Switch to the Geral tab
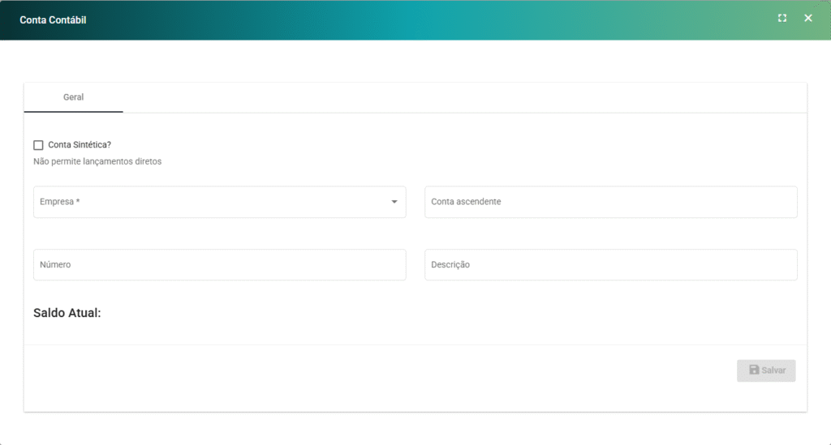 (74, 97)
